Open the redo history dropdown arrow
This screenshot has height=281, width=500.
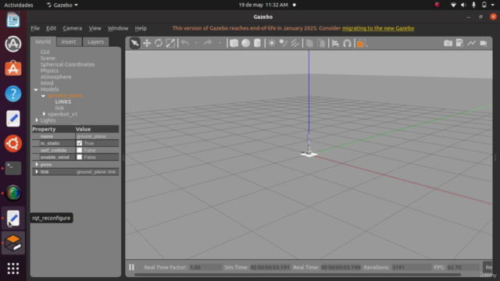coord(220,43)
